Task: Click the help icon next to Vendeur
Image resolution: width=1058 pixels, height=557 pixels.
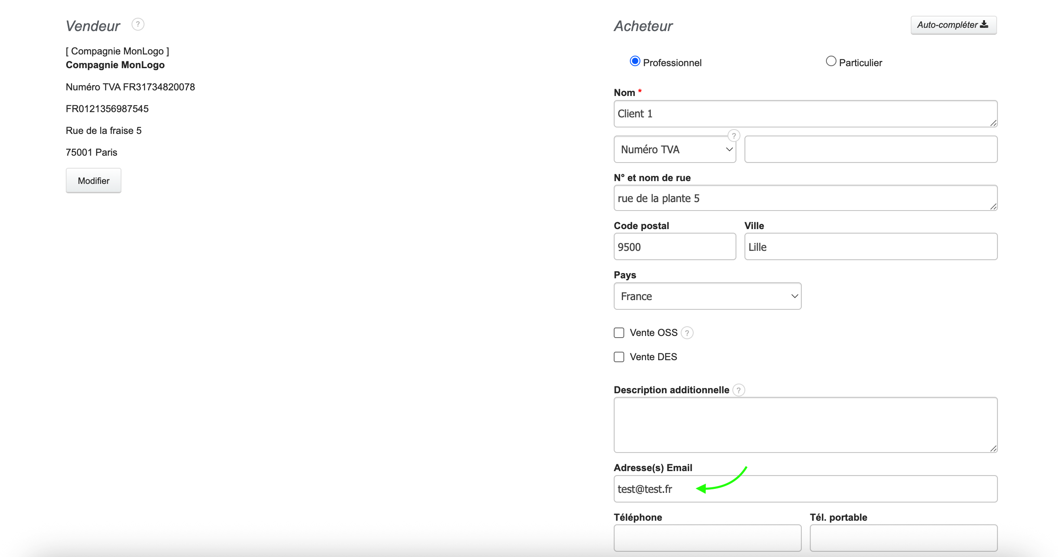Action: (138, 25)
